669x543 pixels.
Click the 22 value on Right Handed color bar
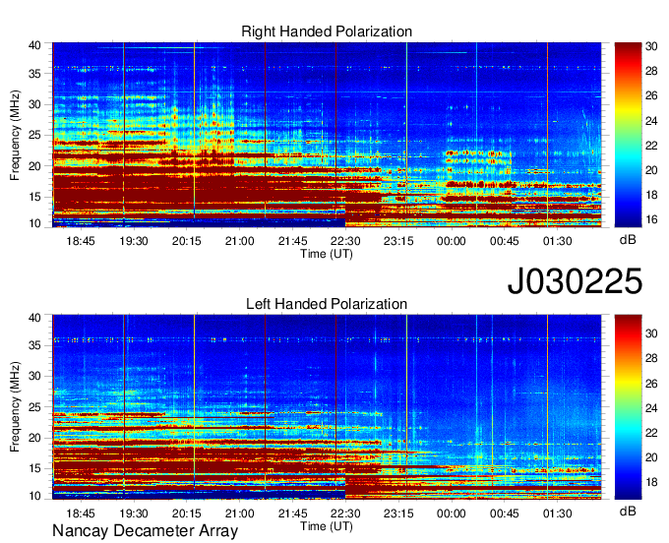[651, 146]
